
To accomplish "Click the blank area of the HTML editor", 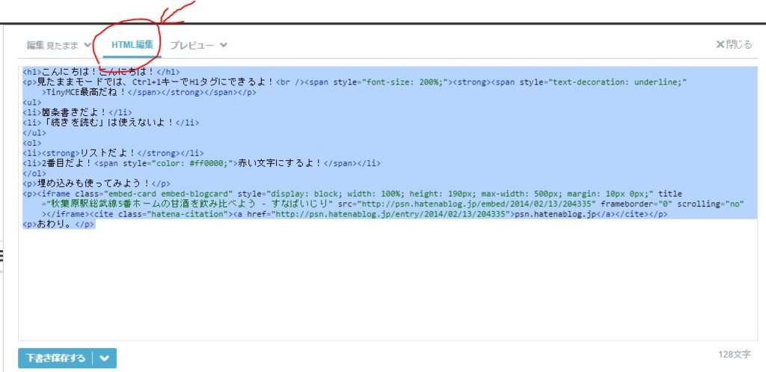I will (388, 284).
